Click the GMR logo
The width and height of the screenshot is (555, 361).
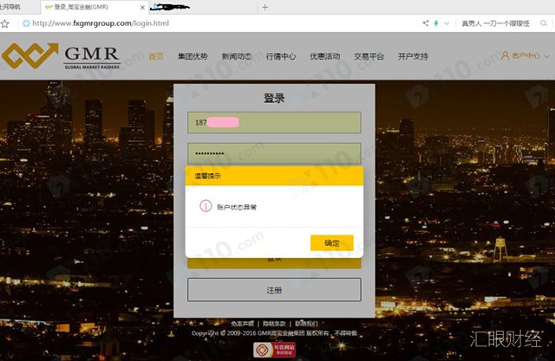[61, 55]
